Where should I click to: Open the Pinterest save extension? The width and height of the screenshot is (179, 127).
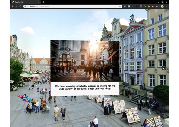(153, 6)
